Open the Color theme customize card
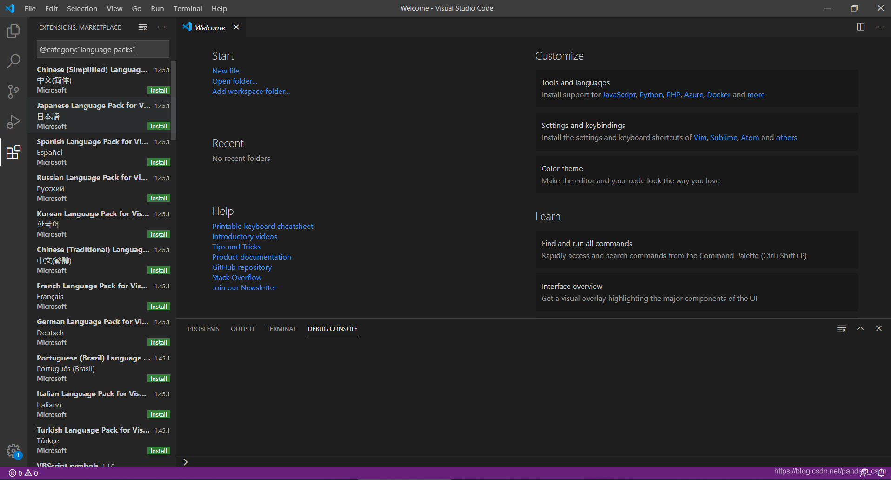 click(x=696, y=174)
